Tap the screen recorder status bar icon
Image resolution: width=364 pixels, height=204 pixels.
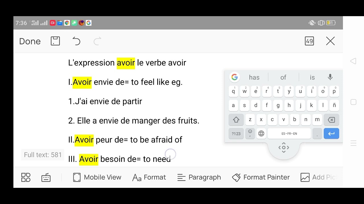pyautogui.click(x=53, y=23)
